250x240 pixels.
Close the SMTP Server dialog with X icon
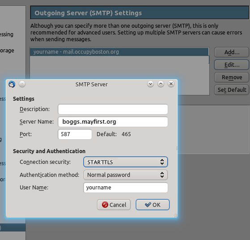171,84
